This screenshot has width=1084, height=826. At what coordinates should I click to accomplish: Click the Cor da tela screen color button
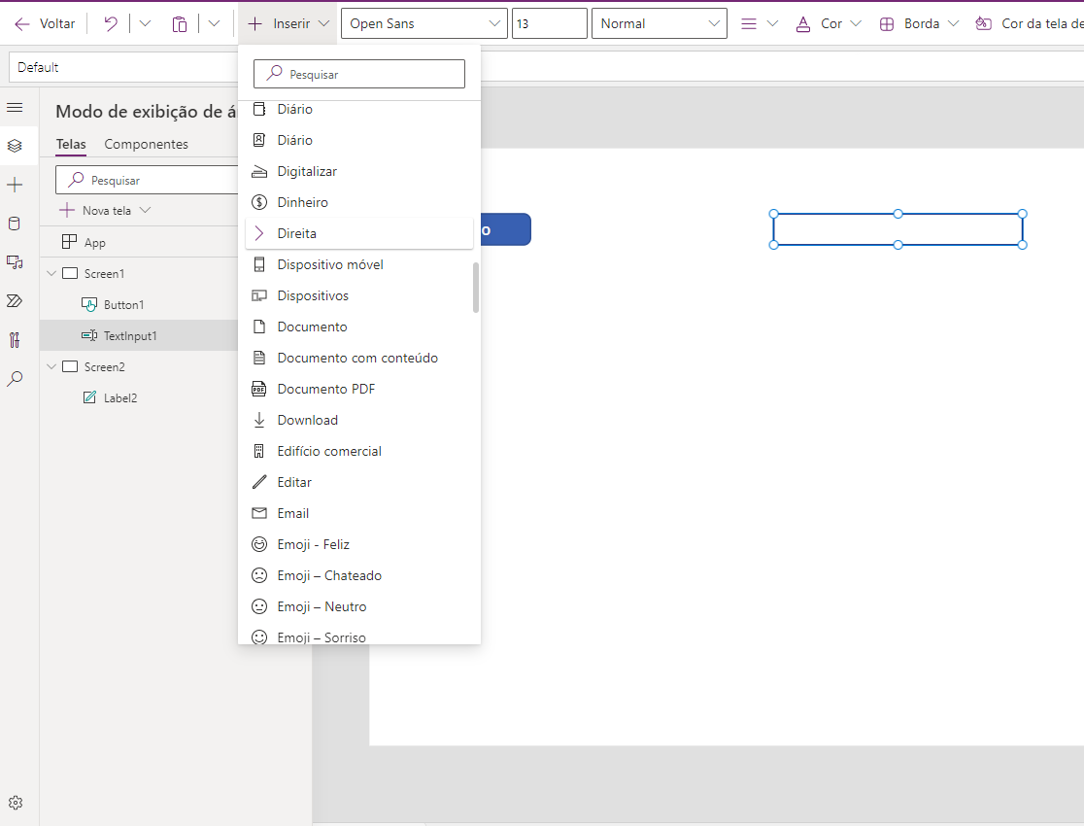(x=1029, y=23)
